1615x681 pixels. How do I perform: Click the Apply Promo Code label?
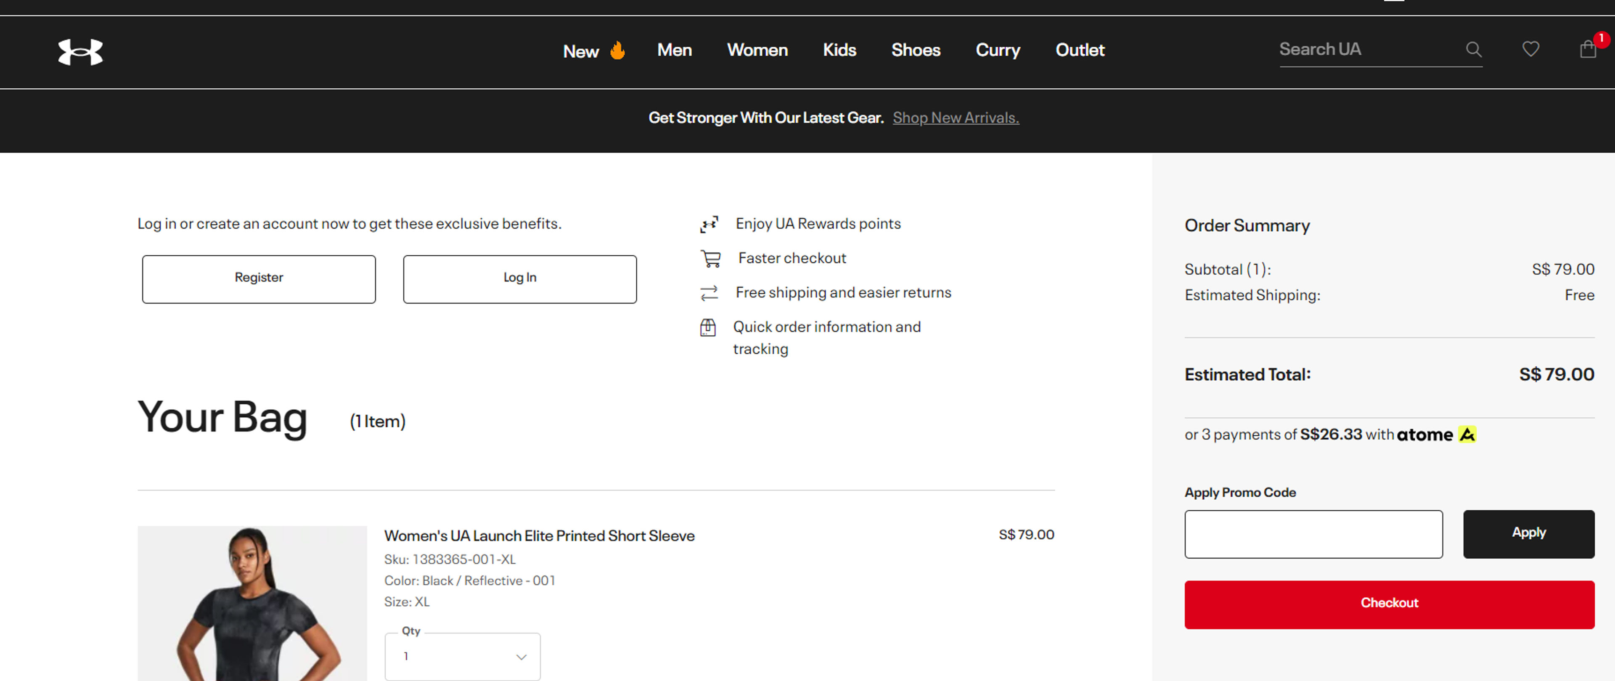point(1240,492)
